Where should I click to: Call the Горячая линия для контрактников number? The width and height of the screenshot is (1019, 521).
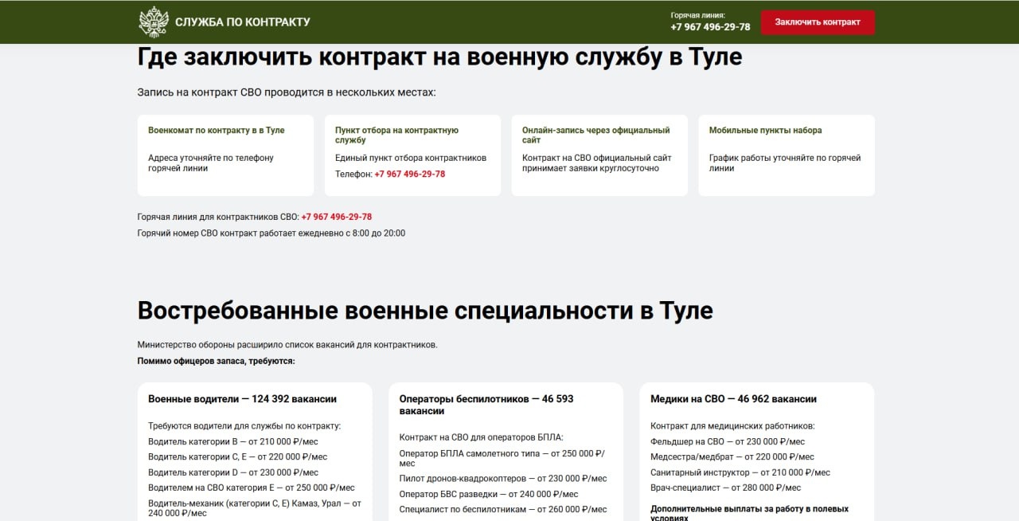point(336,217)
